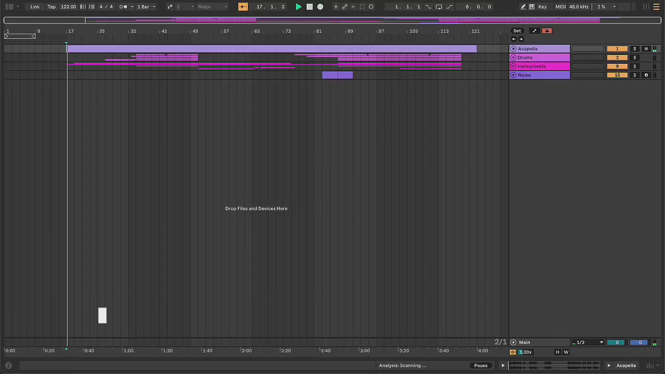Click the Stop transport button
Image resolution: width=665 pixels, height=374 pixels.
pyautogui.click(x=310, y=7)
